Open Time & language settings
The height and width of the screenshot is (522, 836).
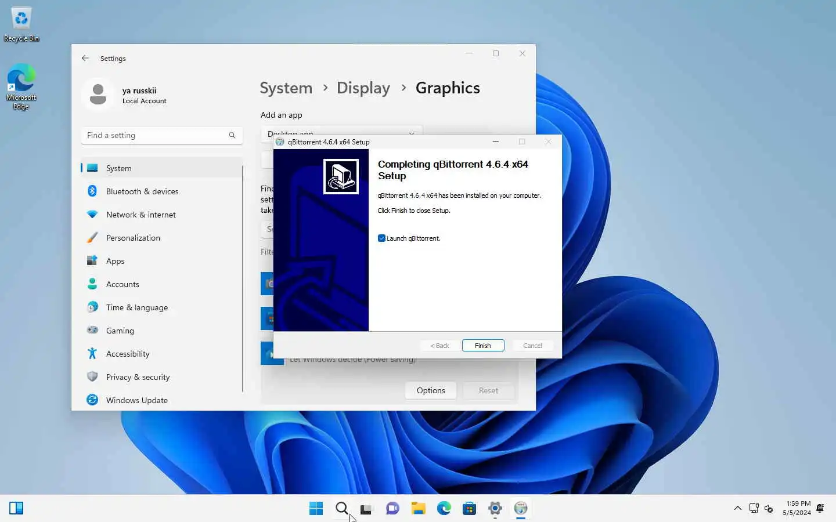coord(161,307)
